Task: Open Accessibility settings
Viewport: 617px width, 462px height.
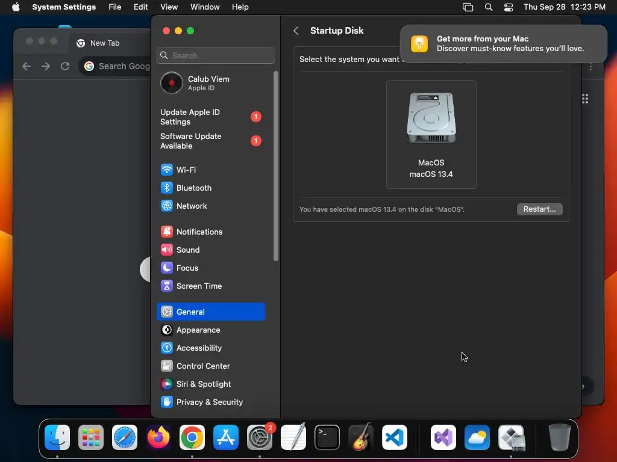Action: 211,348
